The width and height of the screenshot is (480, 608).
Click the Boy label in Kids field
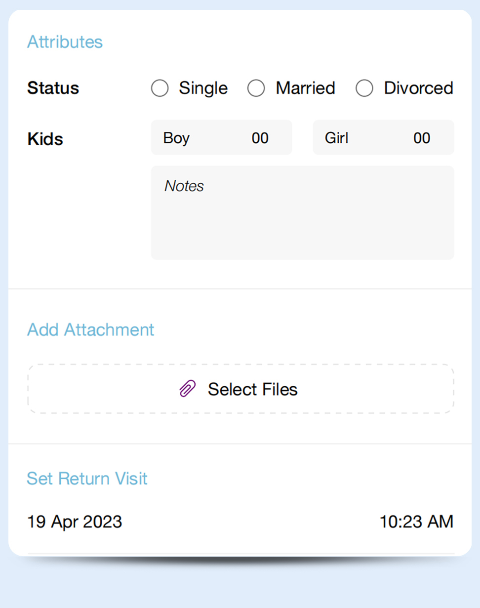pyautogui.click(x=176, y=138)
